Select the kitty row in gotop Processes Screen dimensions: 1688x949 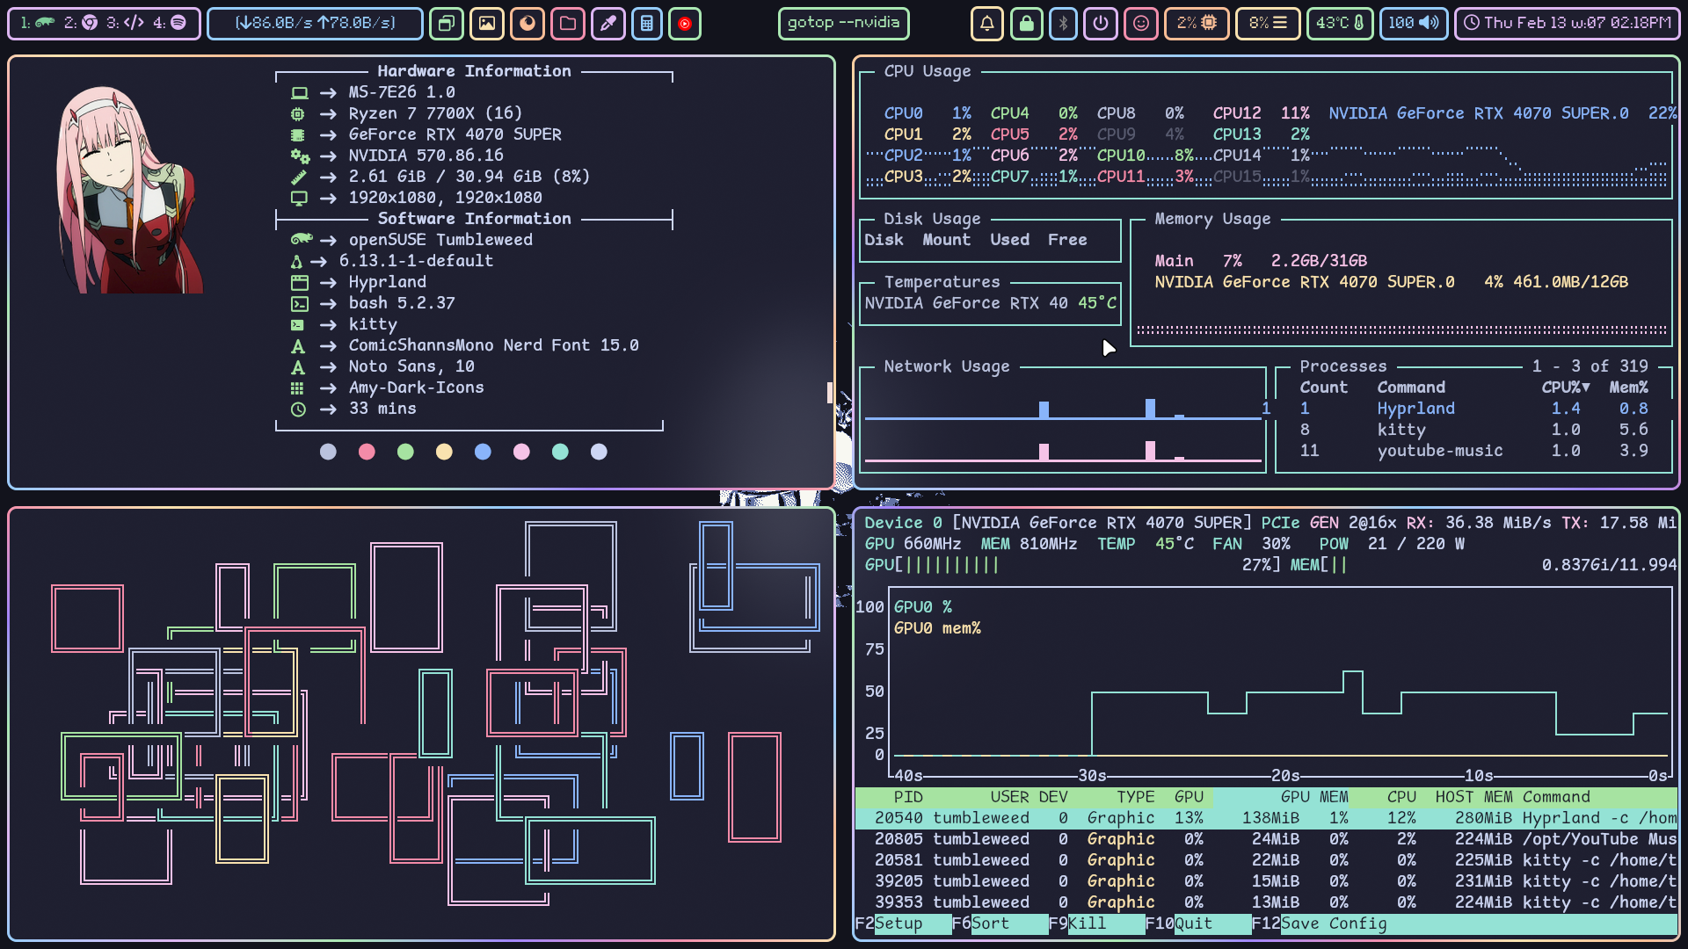point(1474,430)
